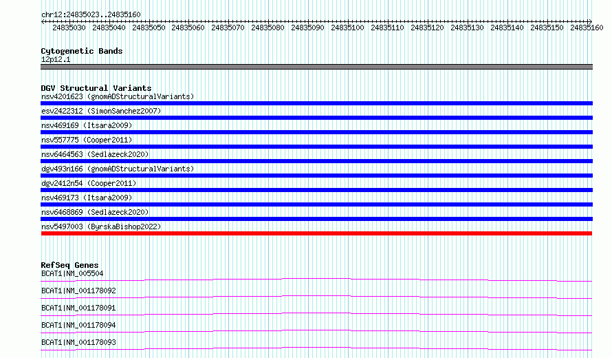The image size is (612, 358).
Task: Select ruler position 24835080
Action: tap(267, 28)
